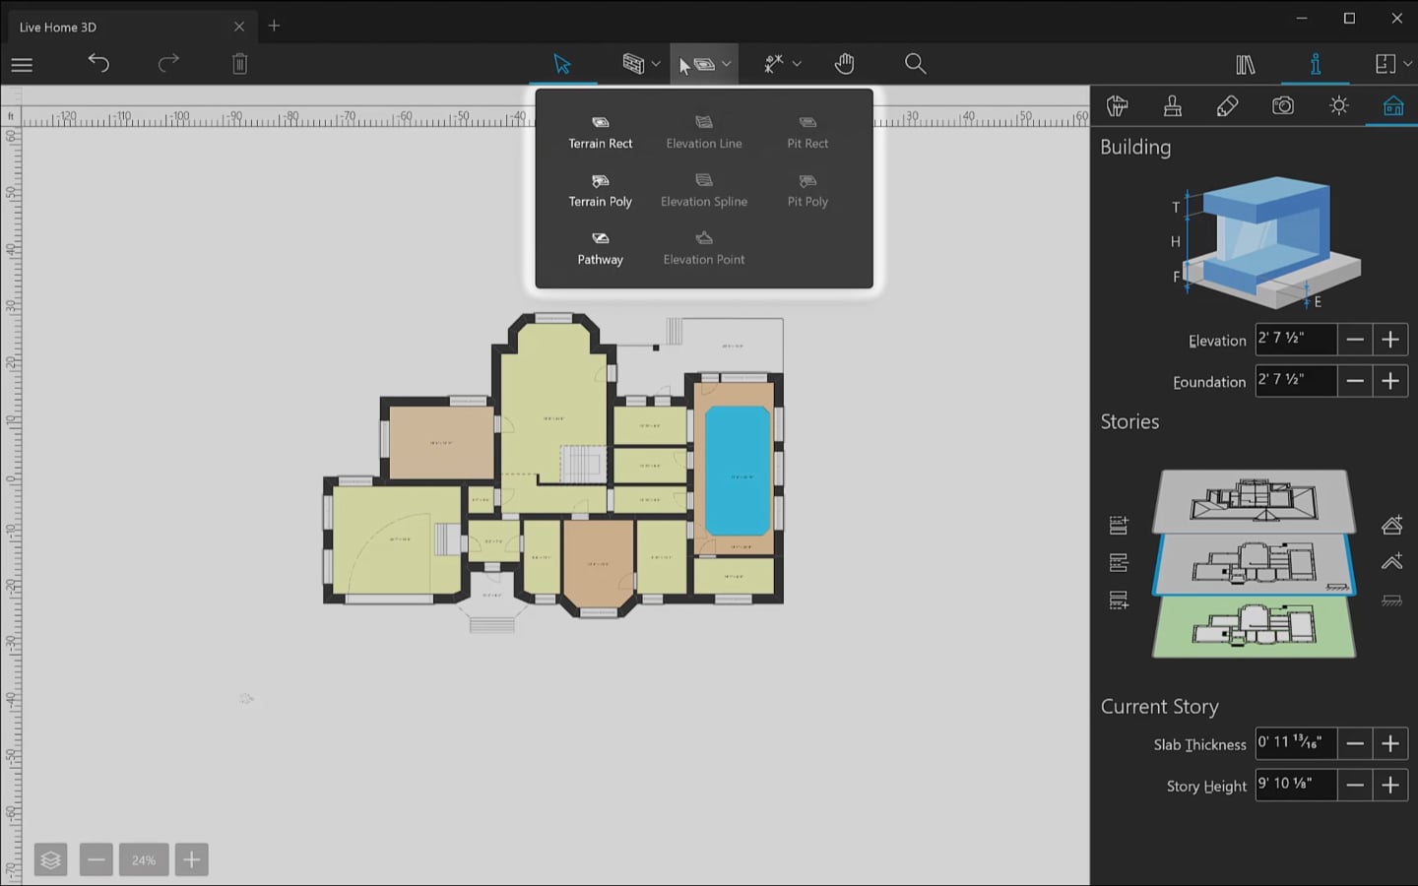The image size is (1418, 886).
Task: Open the hamburger menu
Action: click(21, 64)
